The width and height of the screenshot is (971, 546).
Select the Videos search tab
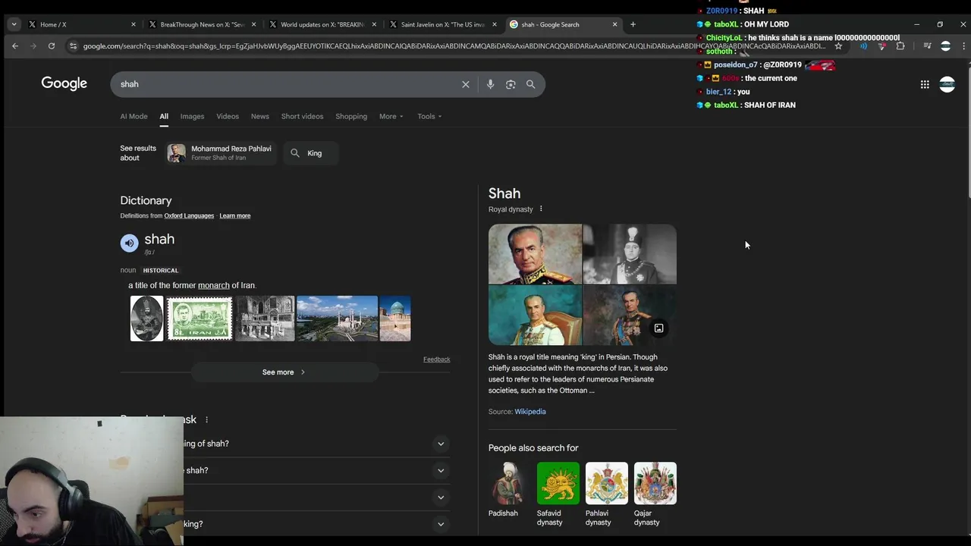[228, 116]
